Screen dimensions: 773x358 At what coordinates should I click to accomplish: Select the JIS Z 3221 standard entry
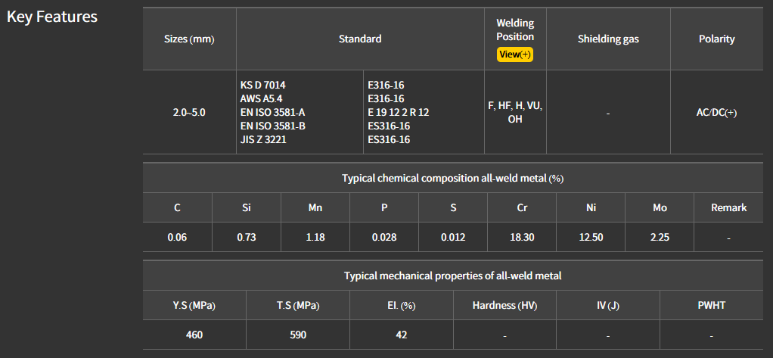262,139
